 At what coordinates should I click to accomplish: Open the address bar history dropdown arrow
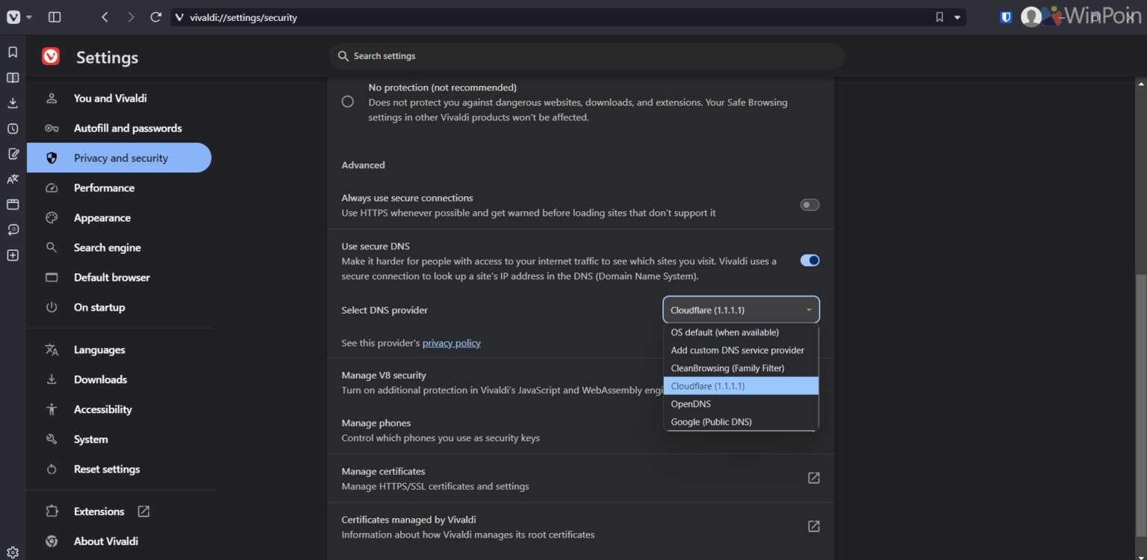tap(957, 17)
